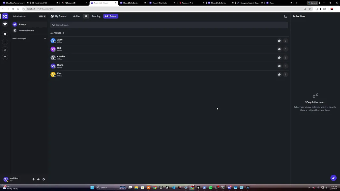This screenshot has width=340, height=191.
Task: Select Charlie in the friends list
Action: tap(169, 58)
